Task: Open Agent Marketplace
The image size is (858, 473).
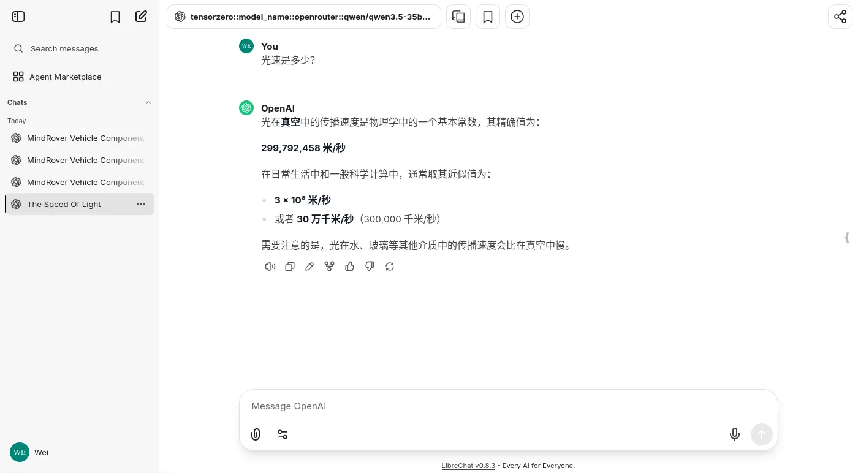Action: click(x=65, y=77)
